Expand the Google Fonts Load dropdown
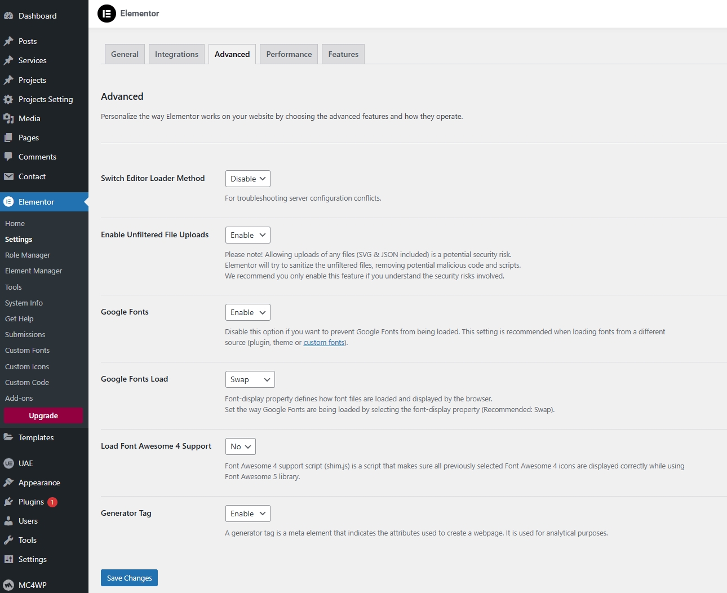The height and width of the screenshot is (593, 727). click(250, 379)
